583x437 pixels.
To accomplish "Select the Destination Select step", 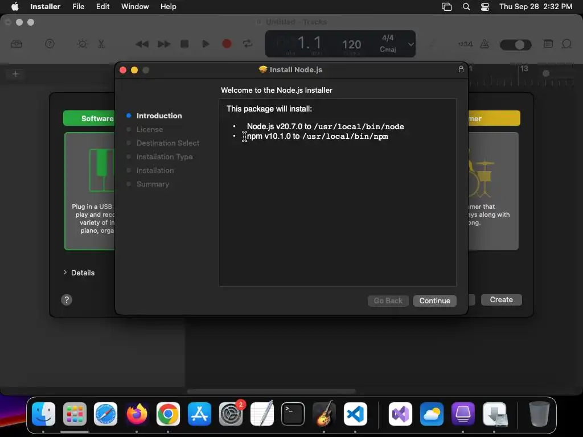I will pos(168,143).
